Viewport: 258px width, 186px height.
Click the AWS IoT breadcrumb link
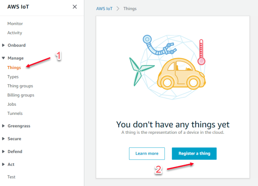[x=104, y=9]
